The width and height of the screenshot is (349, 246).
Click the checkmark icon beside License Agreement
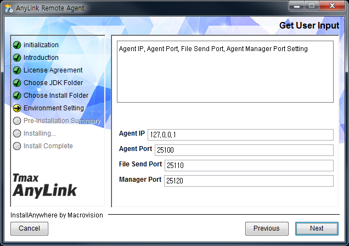point(17,70)
